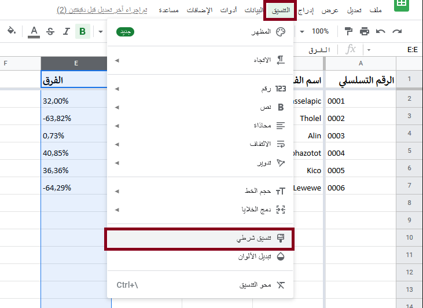The image size is (423, 308).
Task: Expand تدوير (Rotation) submenu
Action: coord(200,163)
